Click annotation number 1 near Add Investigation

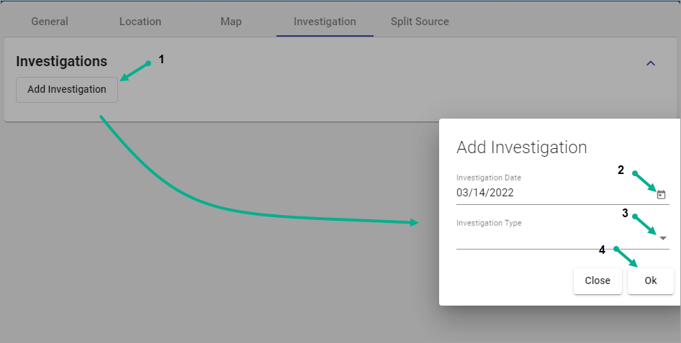pos(161,60)
